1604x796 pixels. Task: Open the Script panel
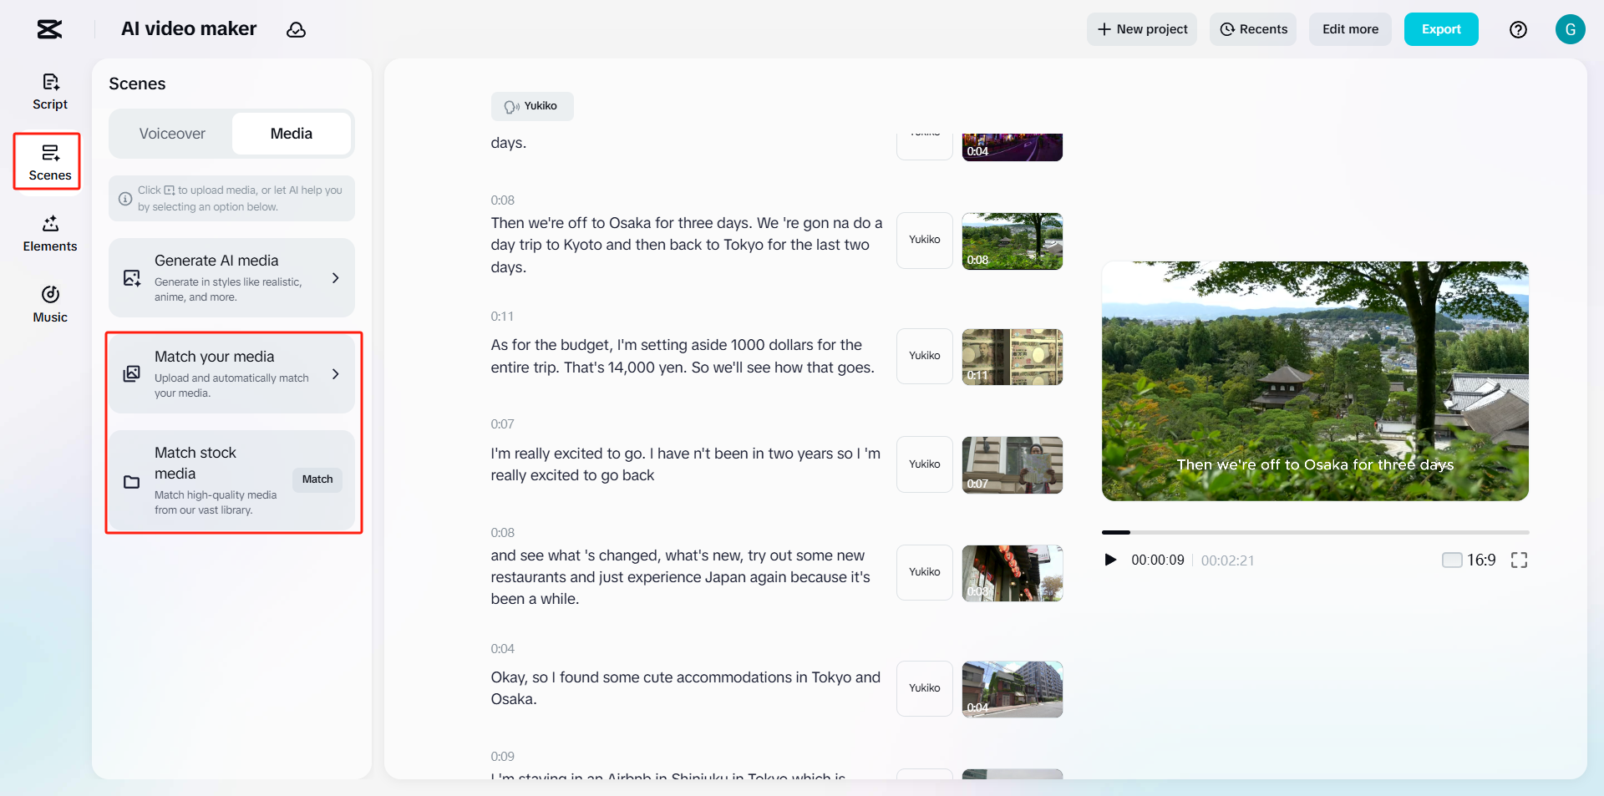50,92
